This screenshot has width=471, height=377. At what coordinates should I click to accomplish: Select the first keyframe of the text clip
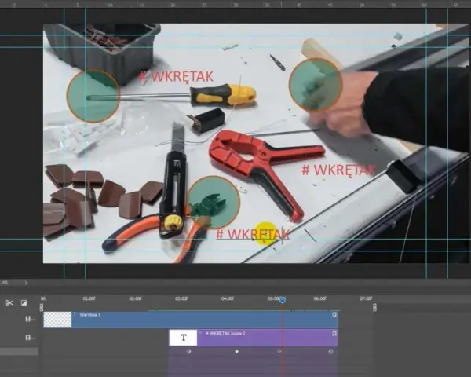pos(188,351)
